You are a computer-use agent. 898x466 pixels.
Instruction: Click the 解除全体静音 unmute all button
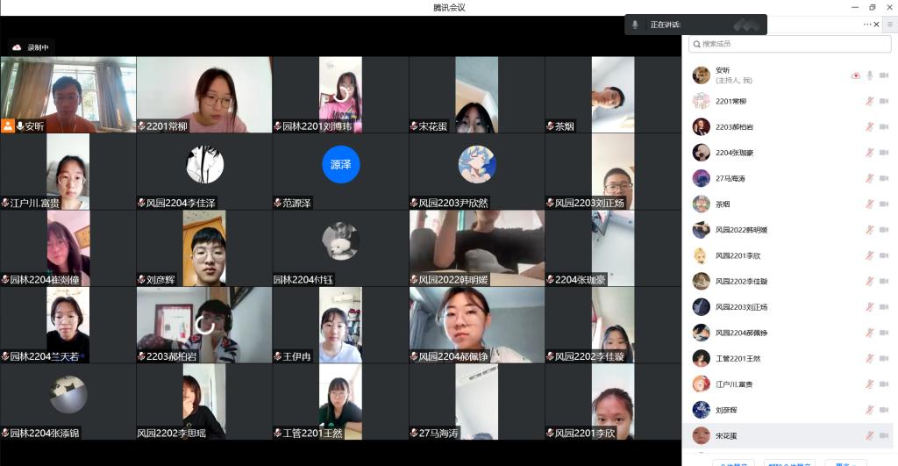point(788,462)
